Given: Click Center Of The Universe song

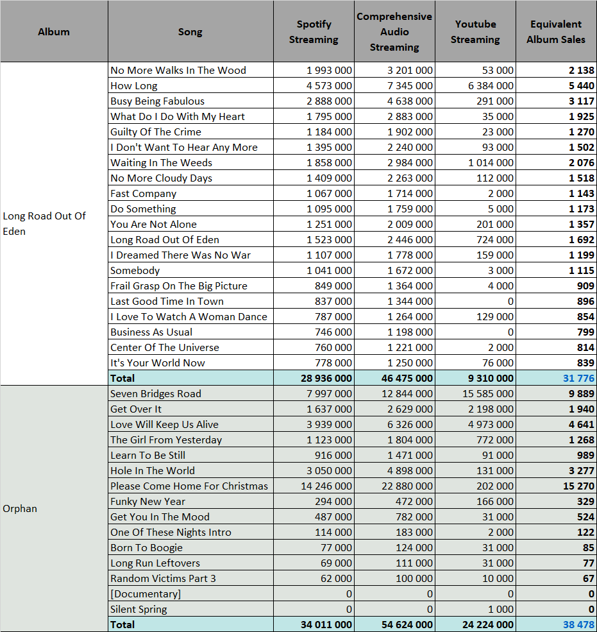Looking at the screenshot, I should (190, 347).
